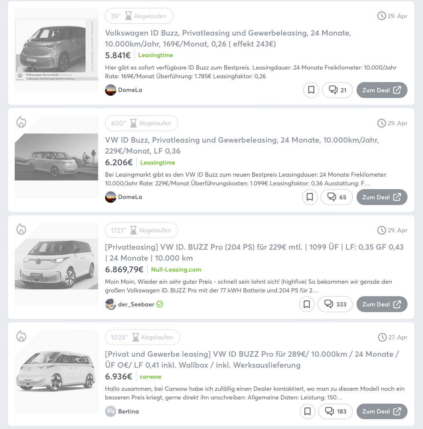Click DomeLa's profile avatar
Screen dimensions: 423x429
111,90
